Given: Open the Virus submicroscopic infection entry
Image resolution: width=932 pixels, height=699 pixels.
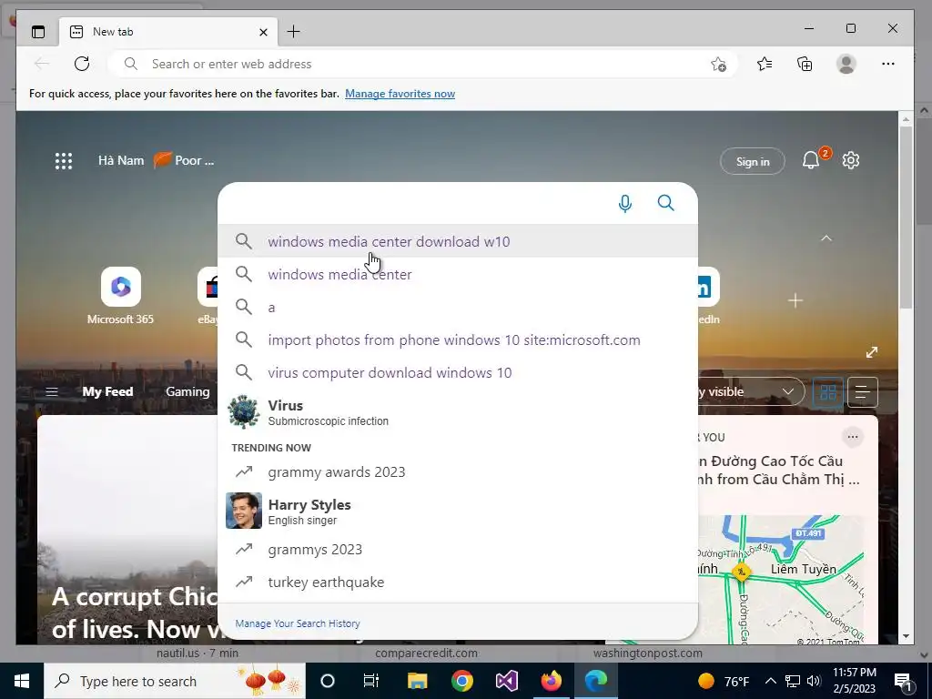Looking at the screenshot, I should point(458,412).
